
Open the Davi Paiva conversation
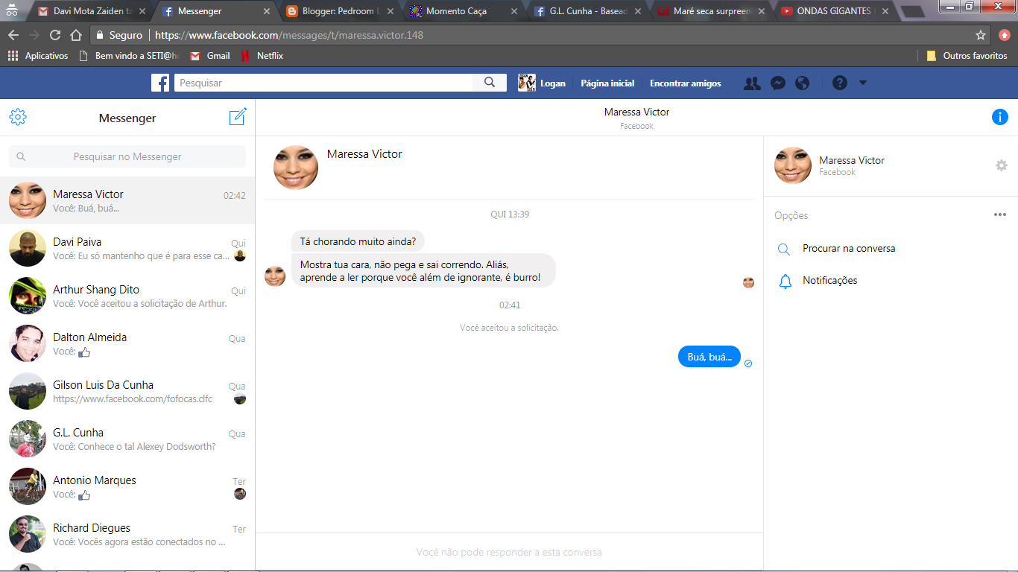(x=127, y=248)
